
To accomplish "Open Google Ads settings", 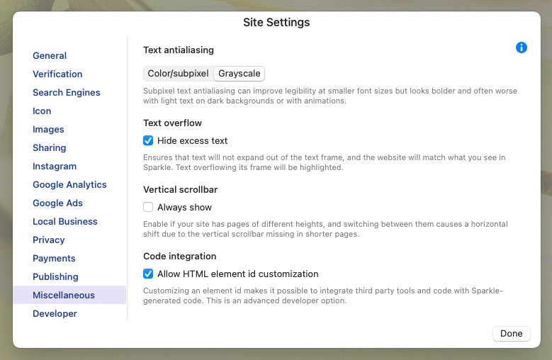I will (57, 203).
